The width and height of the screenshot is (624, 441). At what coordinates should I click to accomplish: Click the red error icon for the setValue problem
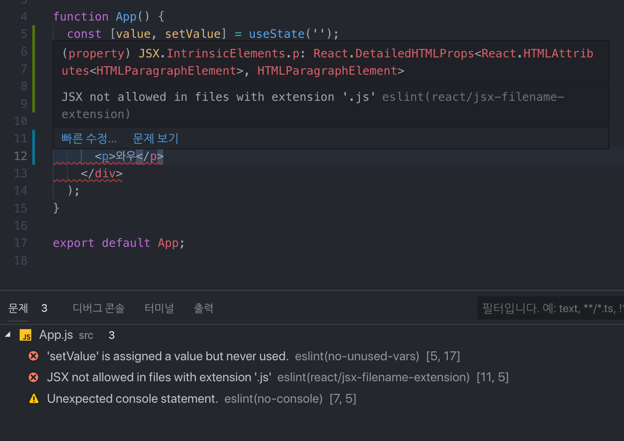(34, 357)
